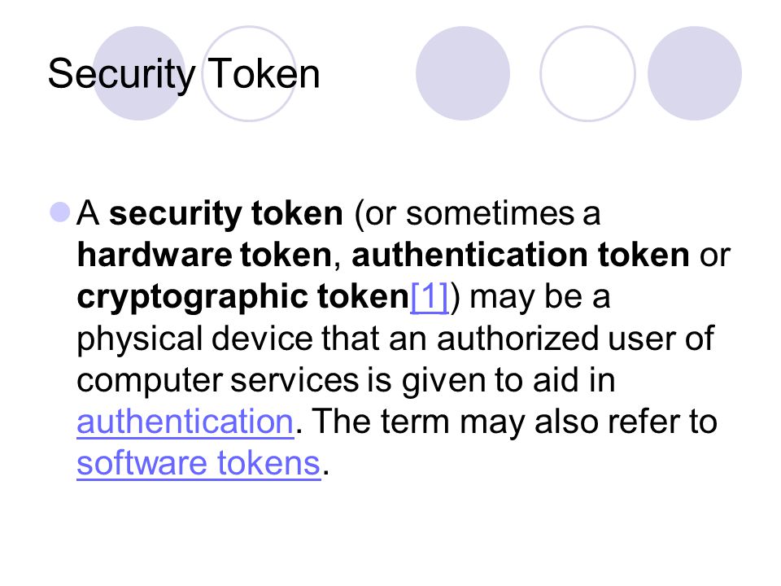The width and height of the screenshot is (781, 586).
Task: Select the rightmost filled lavender circle
Action: 694,73
